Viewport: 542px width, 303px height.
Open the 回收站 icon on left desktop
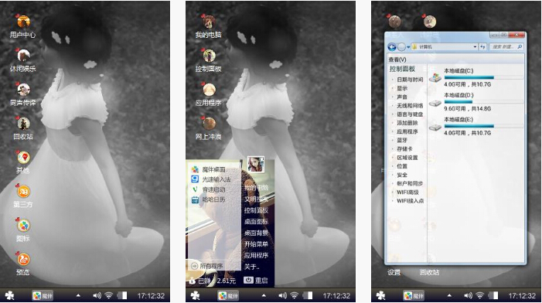(x=23, y=128)
